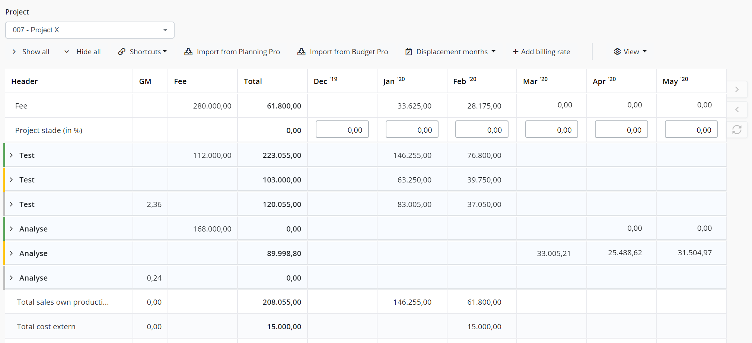This screenshot has height=343, width=752.
Task: Expand the Analyse row with yellow marker
Action: 12,253
